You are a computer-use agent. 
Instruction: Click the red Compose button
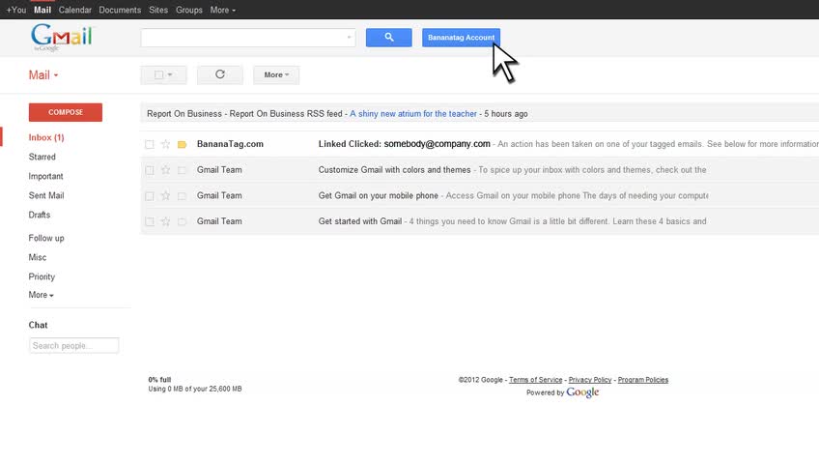click(66, 112)
